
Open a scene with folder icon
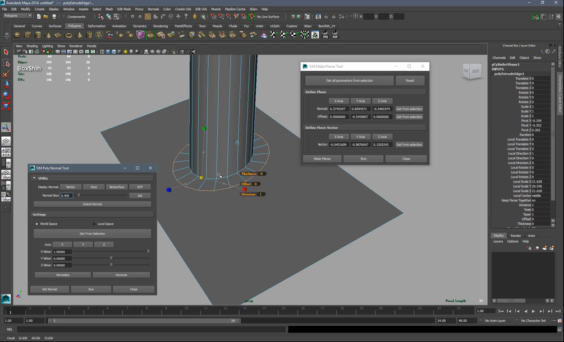46,16
